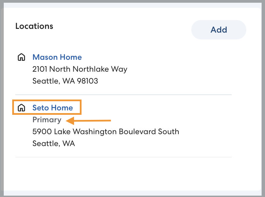Viewport: 265px width, 197px height.
Task: Click the divider line below Seto Home address
Action: click(123, 157)
